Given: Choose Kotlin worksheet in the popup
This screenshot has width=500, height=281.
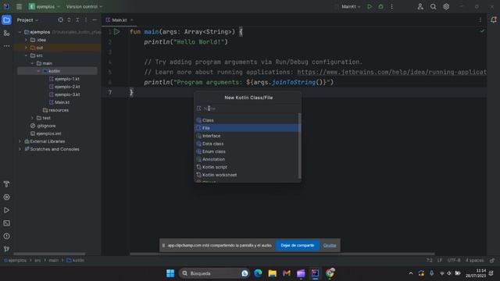Looking at the screenshot, I should coord(247,175).
